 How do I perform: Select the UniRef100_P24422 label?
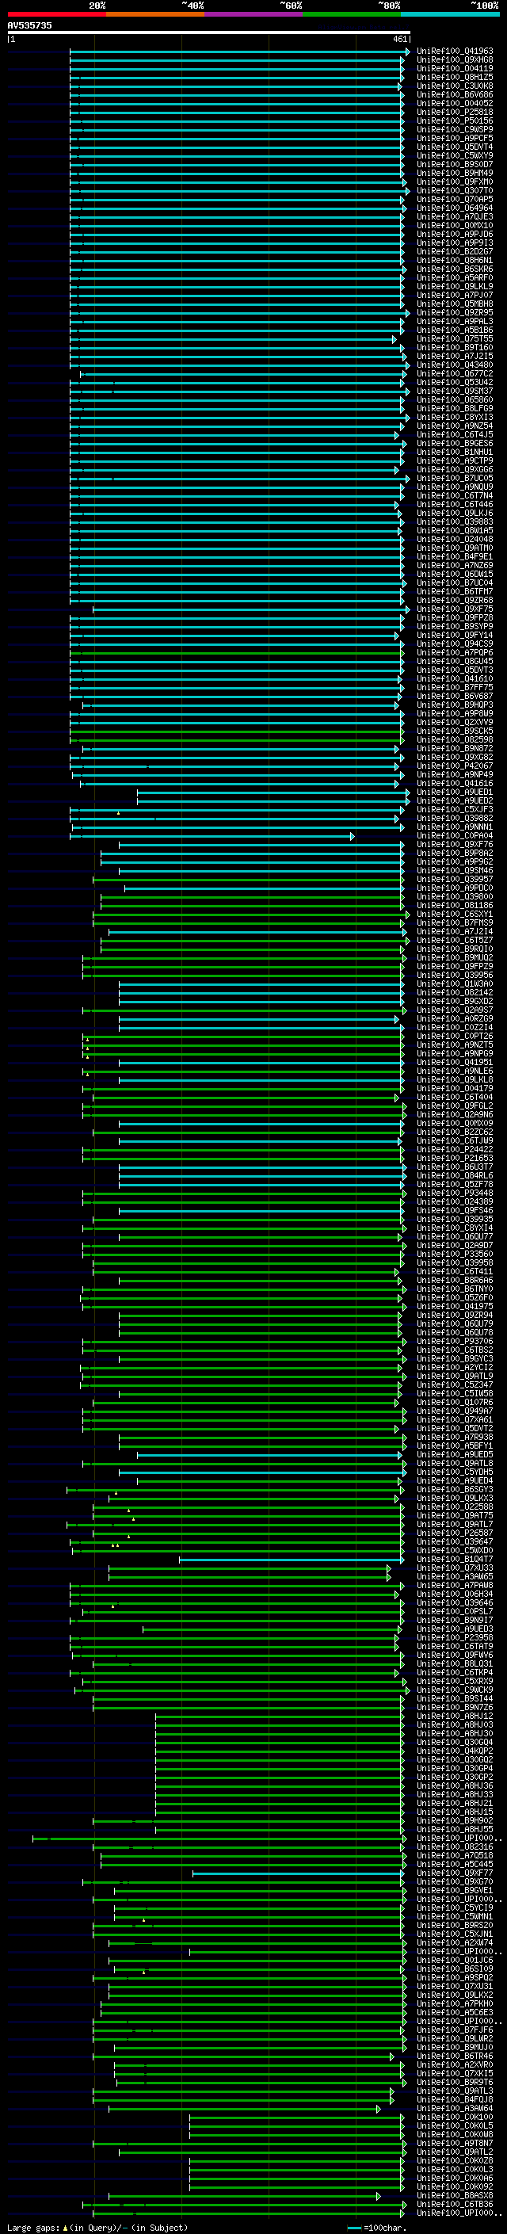(x=455, y=1149)
